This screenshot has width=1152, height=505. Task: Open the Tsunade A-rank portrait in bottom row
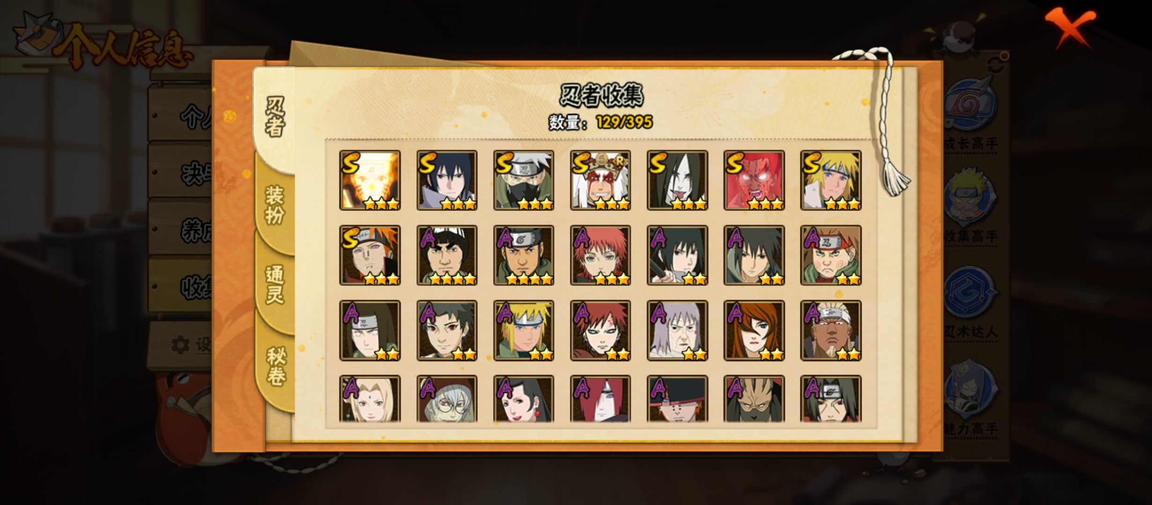[369, 399]
